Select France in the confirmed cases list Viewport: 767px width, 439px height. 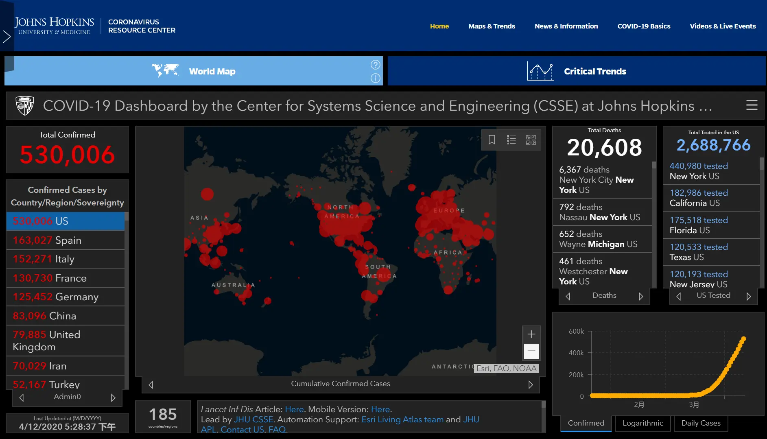(x=66, y=278)
